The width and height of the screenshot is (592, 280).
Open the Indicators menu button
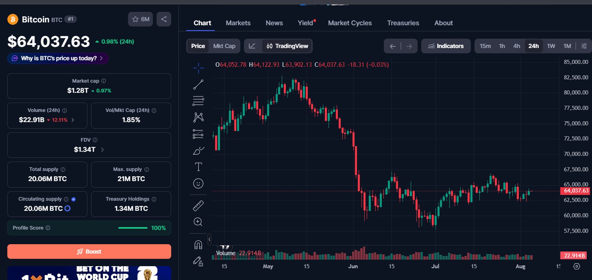pyautogui.click(x=446, y=46)
